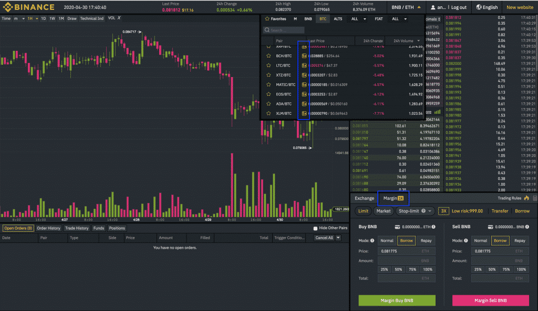The image size is (538, 311).
Task: Click the Cancel All button
Action: pyautogui.click(x=324, y=238)
